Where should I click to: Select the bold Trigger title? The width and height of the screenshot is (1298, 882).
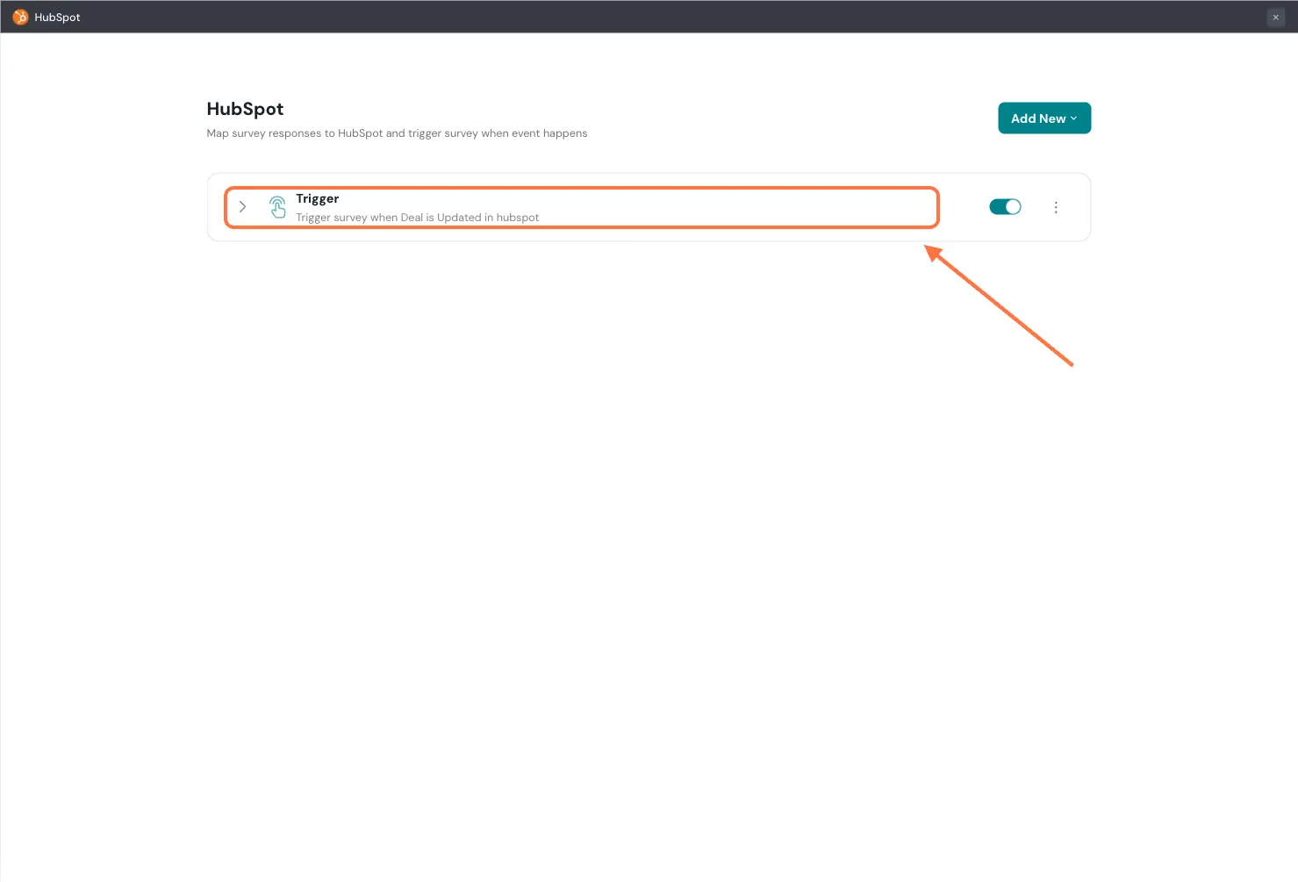point(317,198)
